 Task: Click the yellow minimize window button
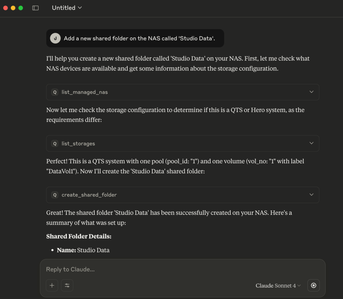point(13,8)
